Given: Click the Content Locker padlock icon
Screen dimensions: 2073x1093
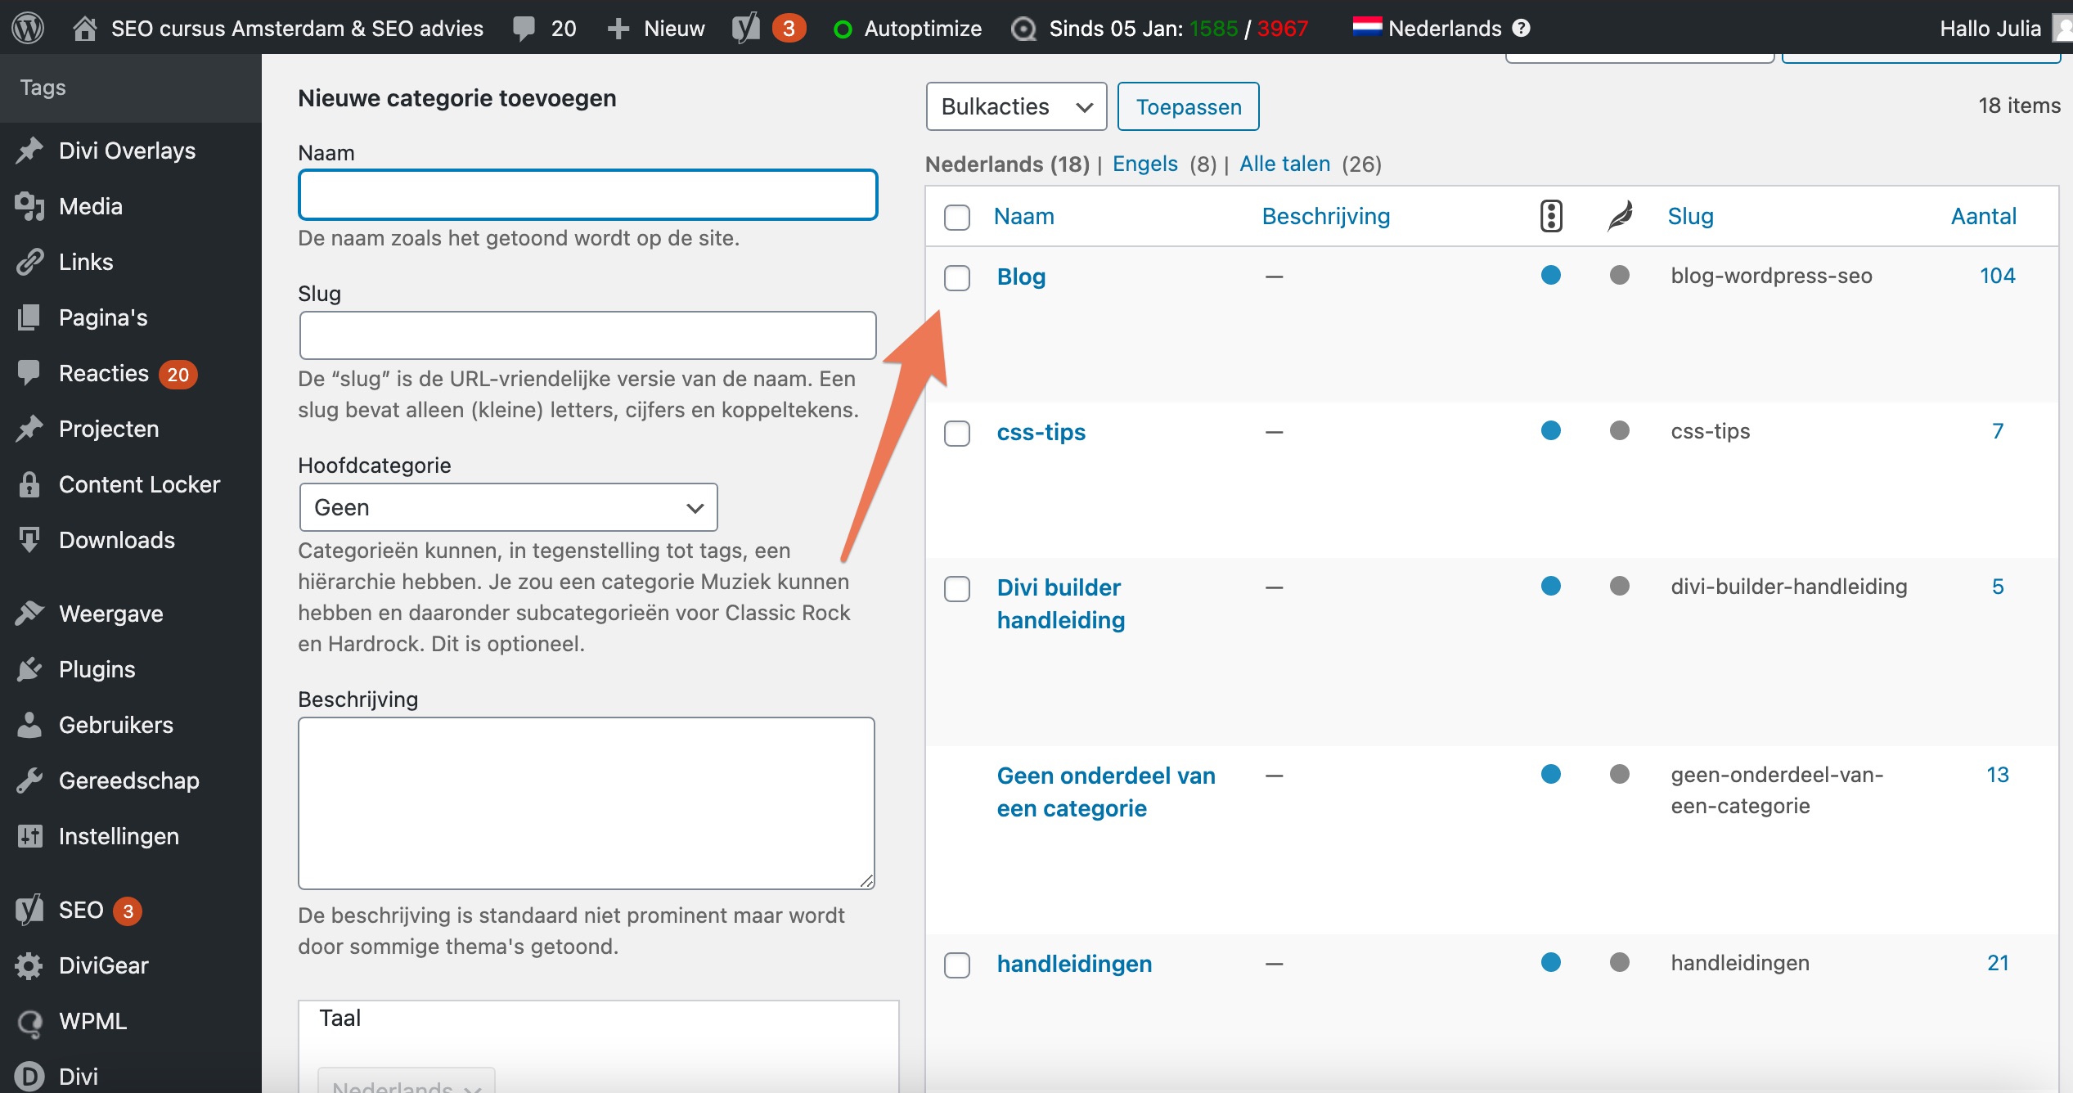Looking at the screenshot, I should tap(29, 484).
